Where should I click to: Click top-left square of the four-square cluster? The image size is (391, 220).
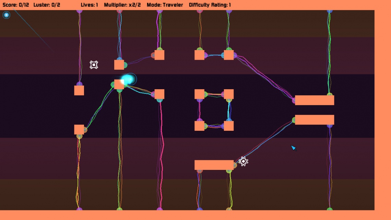click(x=199, y=94)
